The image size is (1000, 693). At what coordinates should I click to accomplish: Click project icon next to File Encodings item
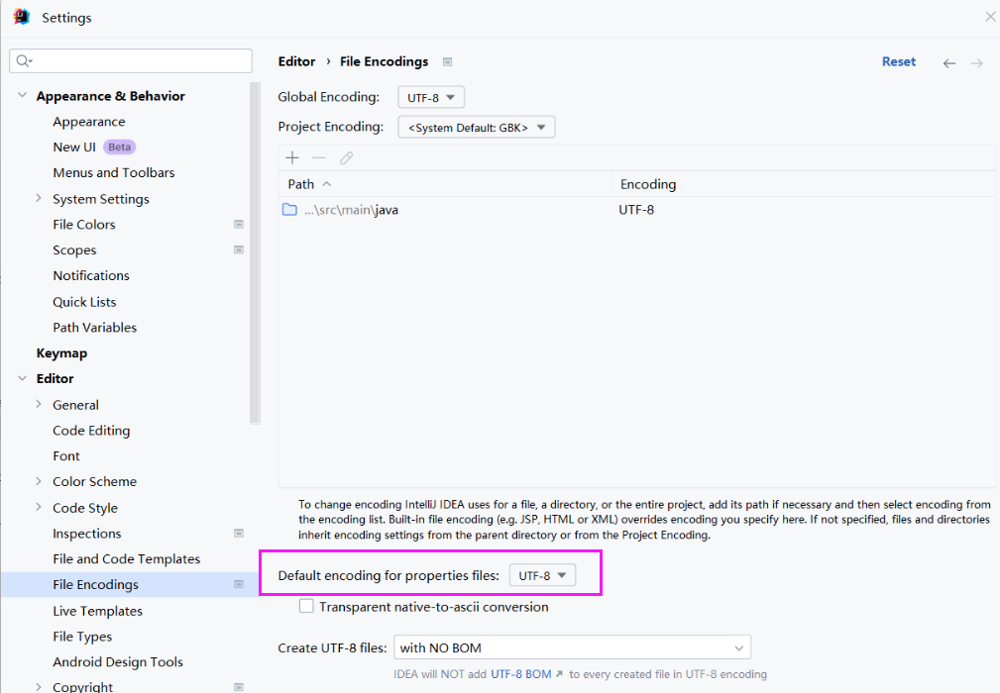(239, 584)
